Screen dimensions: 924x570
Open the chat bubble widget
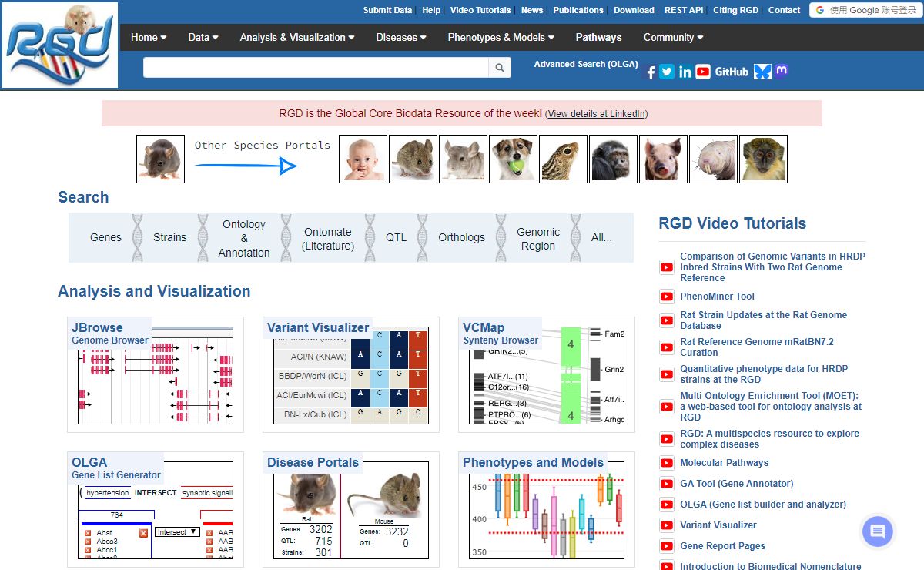click(878, 531)
